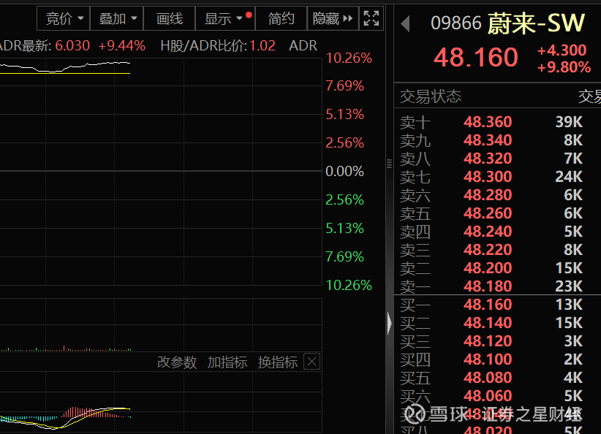Select 卖三 ask price 48.220
Screen dimensions: 601x434
488,250
